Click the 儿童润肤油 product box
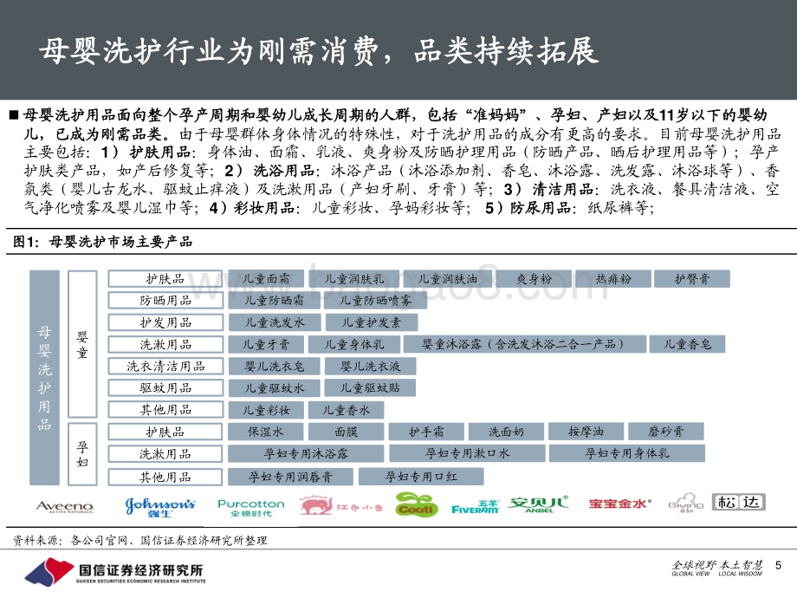This screenshot has height=598, width=797. pos(447,279)
